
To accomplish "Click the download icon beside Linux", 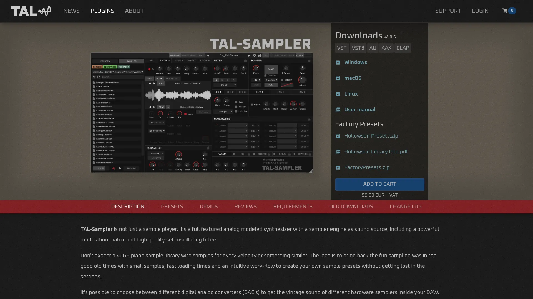I will (x=338, y=94).
